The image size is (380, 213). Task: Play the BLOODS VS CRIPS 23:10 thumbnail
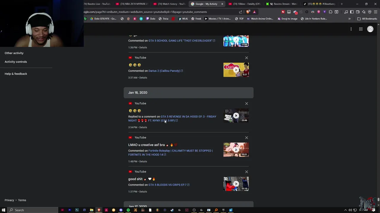tap(236, 184)
